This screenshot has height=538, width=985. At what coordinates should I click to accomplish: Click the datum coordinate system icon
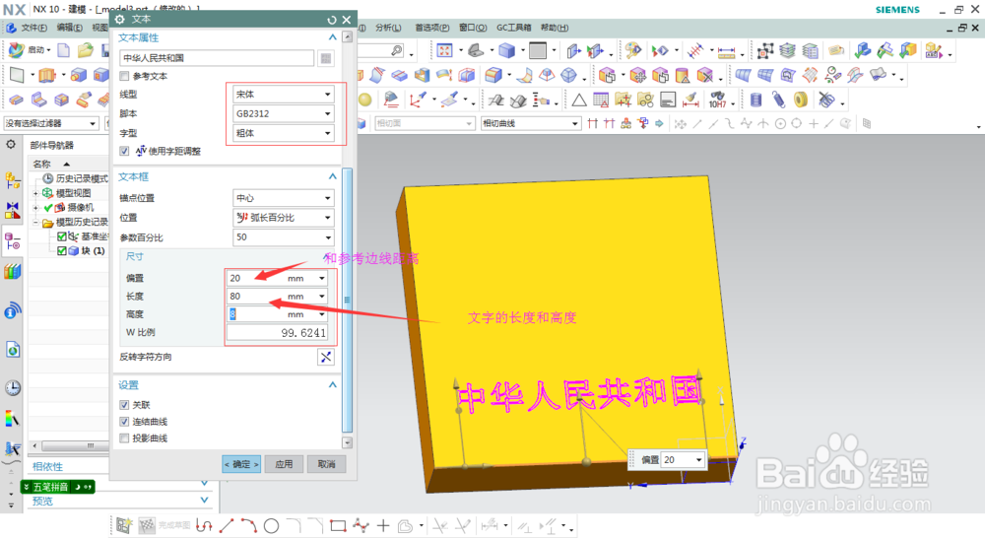click(x=417, y=100)
